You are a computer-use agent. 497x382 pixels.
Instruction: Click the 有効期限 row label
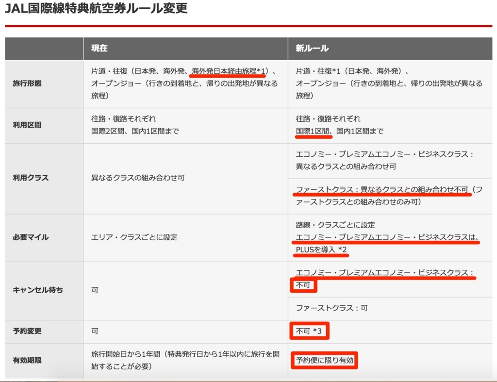click(27, 360)
